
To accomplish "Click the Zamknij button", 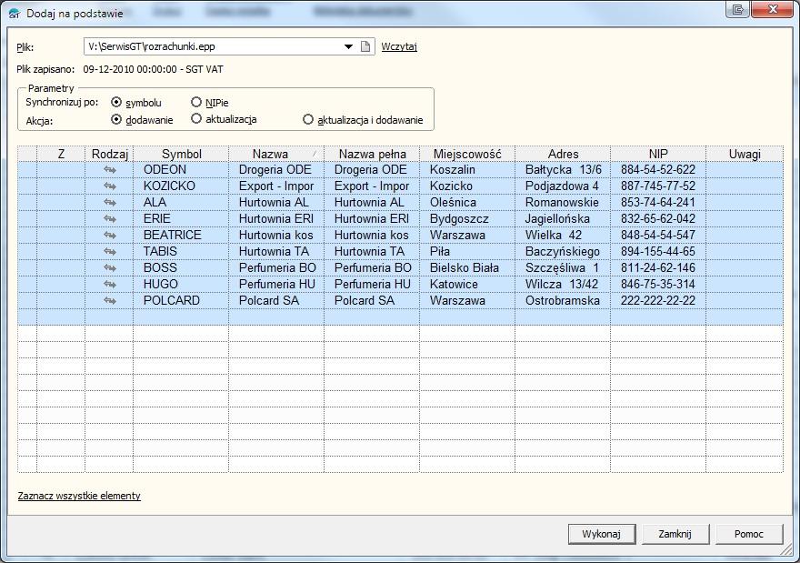I will tap(675, 534).
